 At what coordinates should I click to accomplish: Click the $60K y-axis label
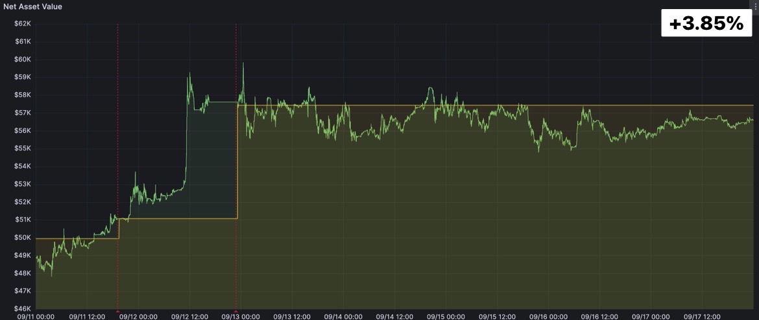click(24, 60)
